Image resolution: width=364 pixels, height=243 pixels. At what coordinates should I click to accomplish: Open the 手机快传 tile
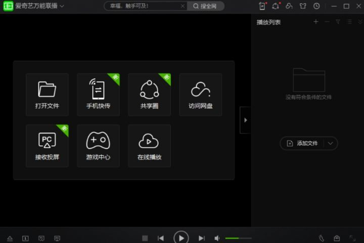pos(98,95)
